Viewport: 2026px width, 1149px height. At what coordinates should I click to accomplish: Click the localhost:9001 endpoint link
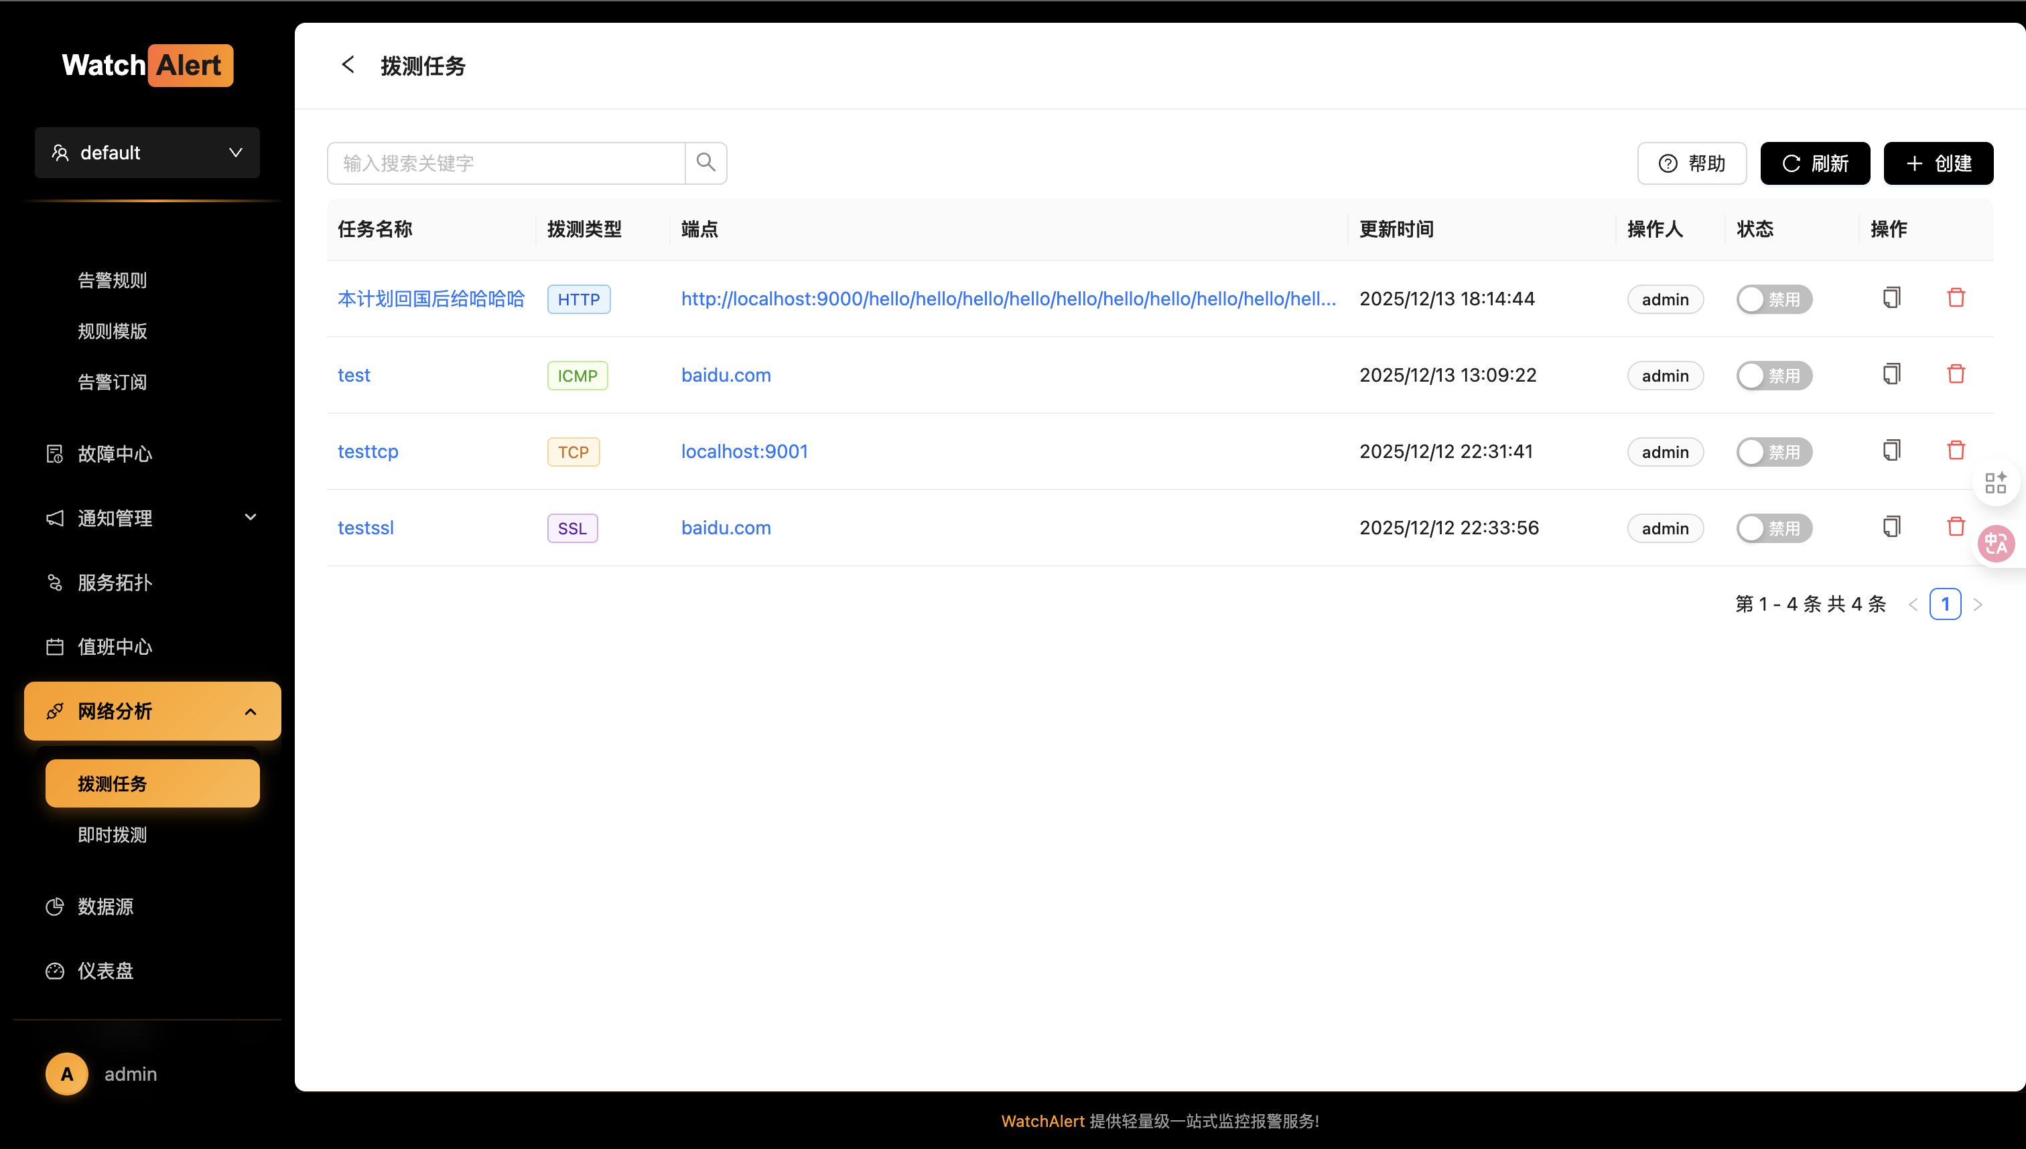click(x=744, y=452)
